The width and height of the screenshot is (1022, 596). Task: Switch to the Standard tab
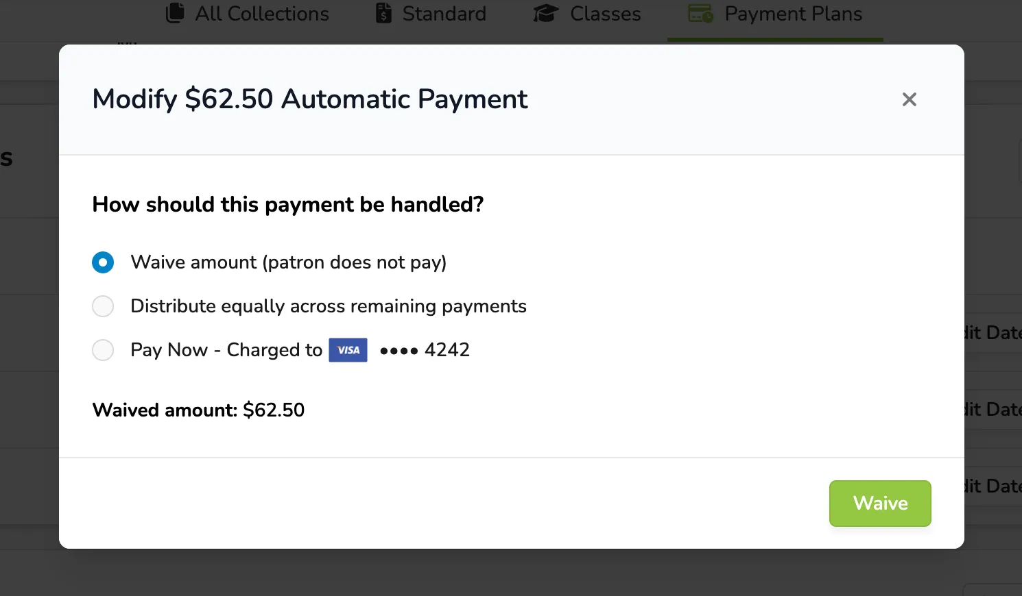(x=431, y=14)
